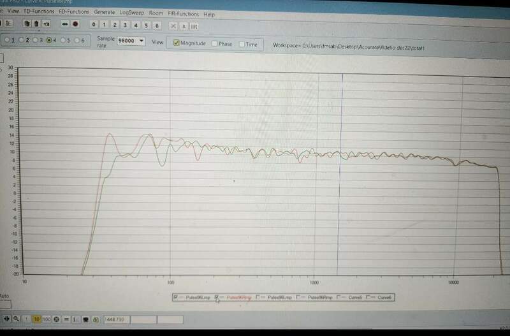Screen dimensions: 510x336
Task: Click the magnifier zoom icon at bottom
Action: (16, 319)
